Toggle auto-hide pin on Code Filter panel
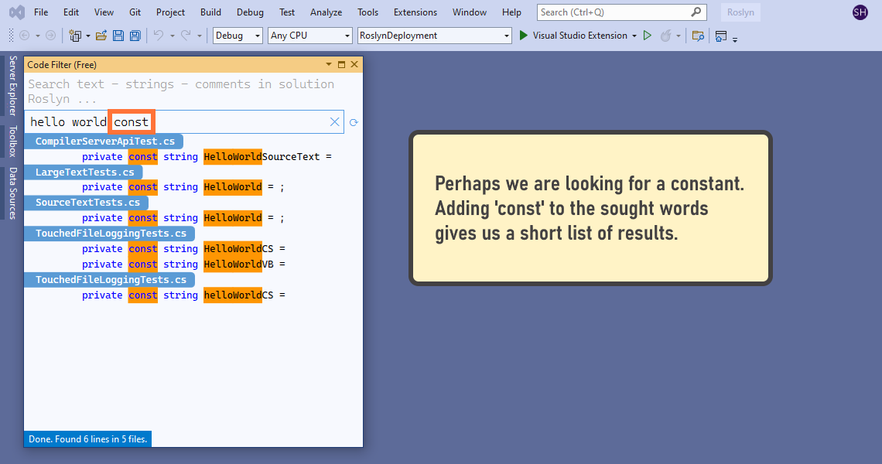 click(x=341, y=65)
